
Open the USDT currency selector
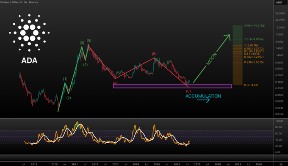coord(279,3)
